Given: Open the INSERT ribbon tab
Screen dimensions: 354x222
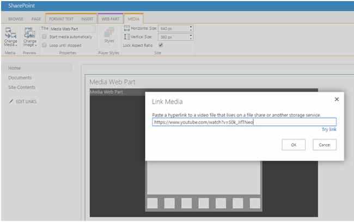Looking at the screenshot, I should (87, 19).
